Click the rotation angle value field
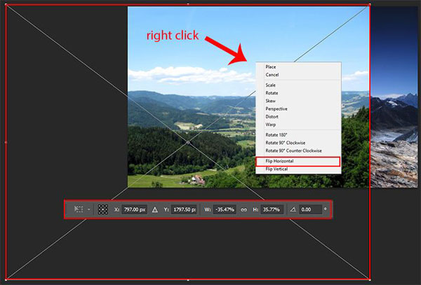Viewport: 421px width, 285px height. coord(309,209)
